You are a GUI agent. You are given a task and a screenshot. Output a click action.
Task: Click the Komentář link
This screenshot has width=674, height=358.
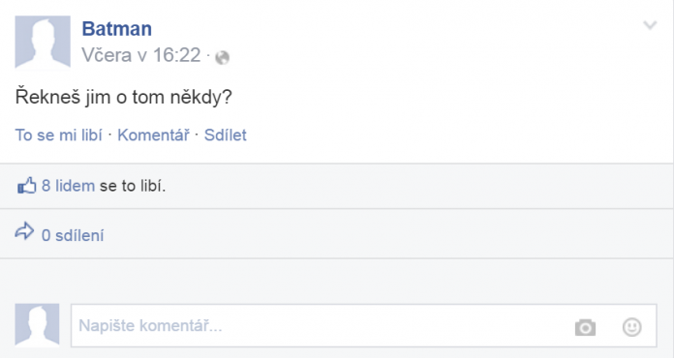153,135
